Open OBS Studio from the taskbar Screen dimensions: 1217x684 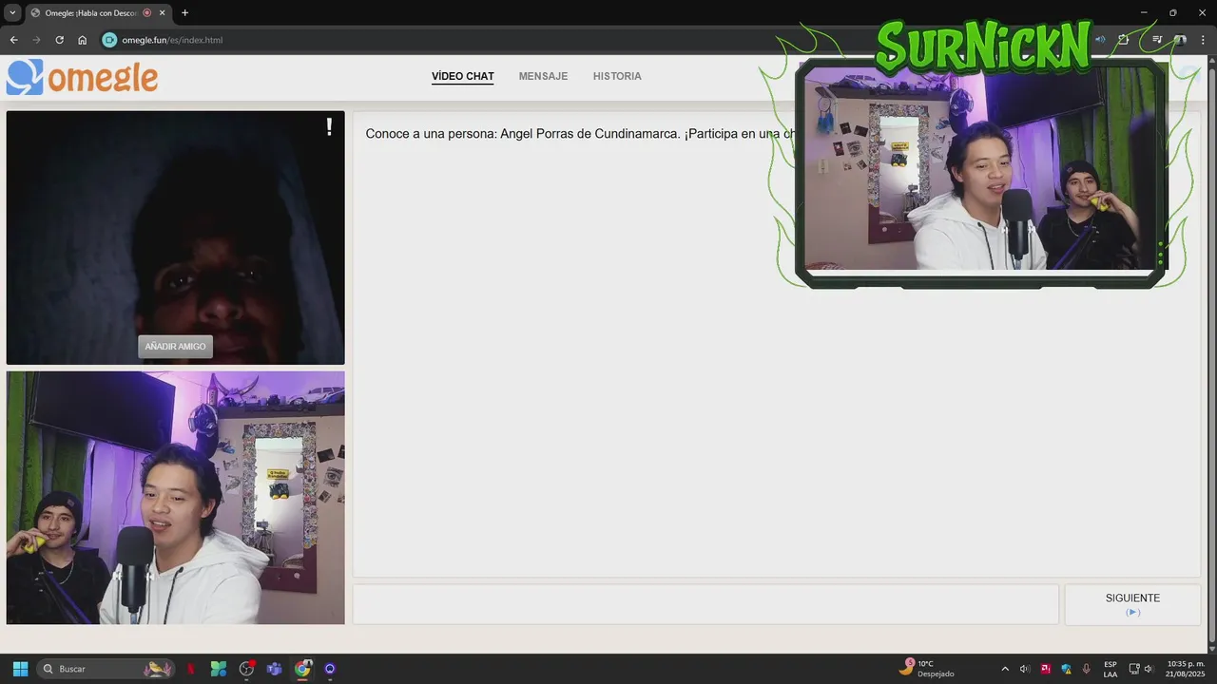click(246, 669)
